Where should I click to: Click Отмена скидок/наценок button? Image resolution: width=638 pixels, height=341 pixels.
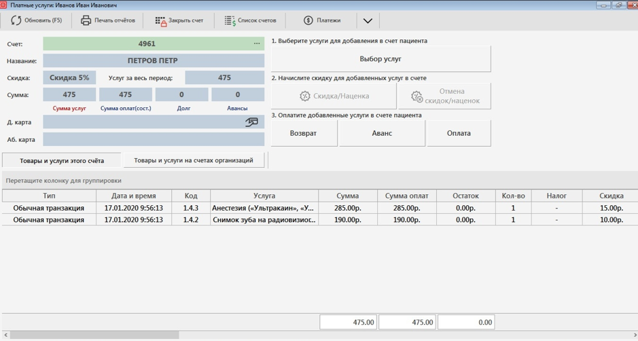(444, 96)
